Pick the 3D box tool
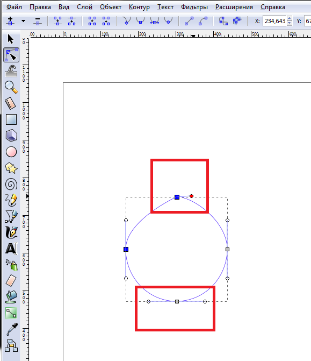311x361 pixels. click(11, 136)
